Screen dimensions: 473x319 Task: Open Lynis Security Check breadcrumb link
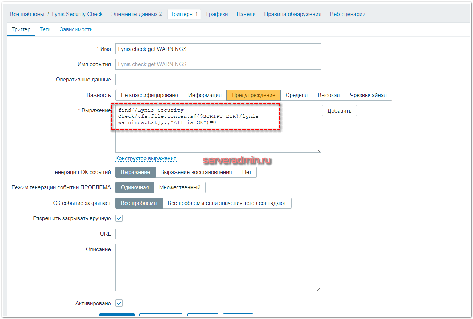click(x=77, y=14)
